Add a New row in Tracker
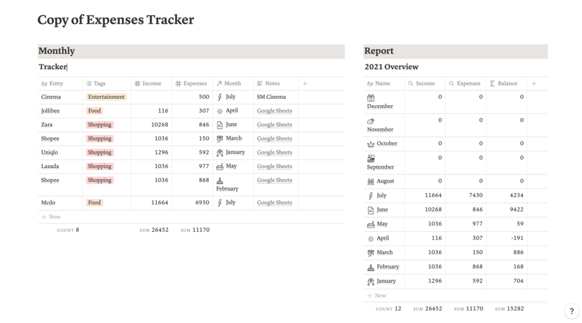Viewport: 582px width, 323px height. click(191, 217)
